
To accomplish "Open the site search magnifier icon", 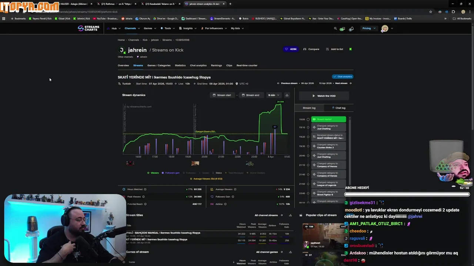I will click(336, 28).
